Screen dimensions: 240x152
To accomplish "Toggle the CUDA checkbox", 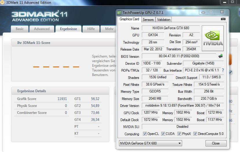I will [x=163, y=134].
